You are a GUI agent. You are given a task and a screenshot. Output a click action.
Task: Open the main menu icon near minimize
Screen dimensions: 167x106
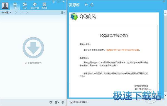[x=53, y=2]
